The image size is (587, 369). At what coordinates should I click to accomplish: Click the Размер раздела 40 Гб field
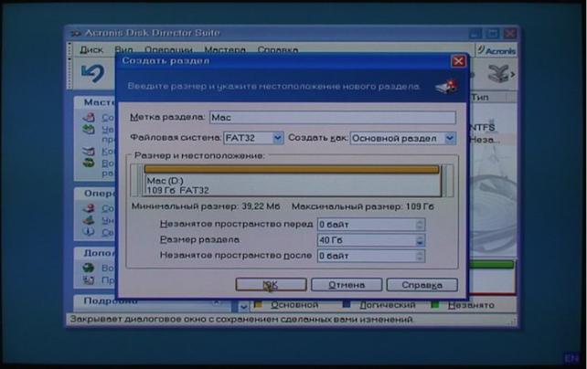[366, 240]
